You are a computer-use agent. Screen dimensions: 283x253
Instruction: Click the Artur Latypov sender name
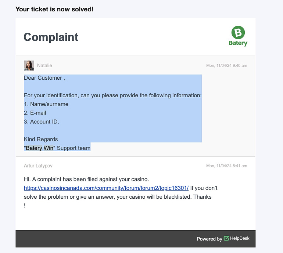(x=38, y=166)
